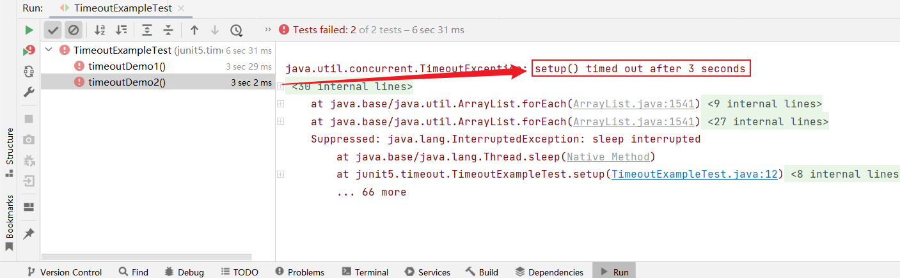
Task: Select timeoutDemo1() test result
Action: [127, 66]
